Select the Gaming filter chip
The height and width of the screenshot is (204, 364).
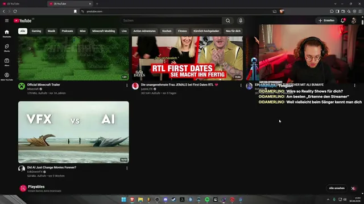pos(36,31)
